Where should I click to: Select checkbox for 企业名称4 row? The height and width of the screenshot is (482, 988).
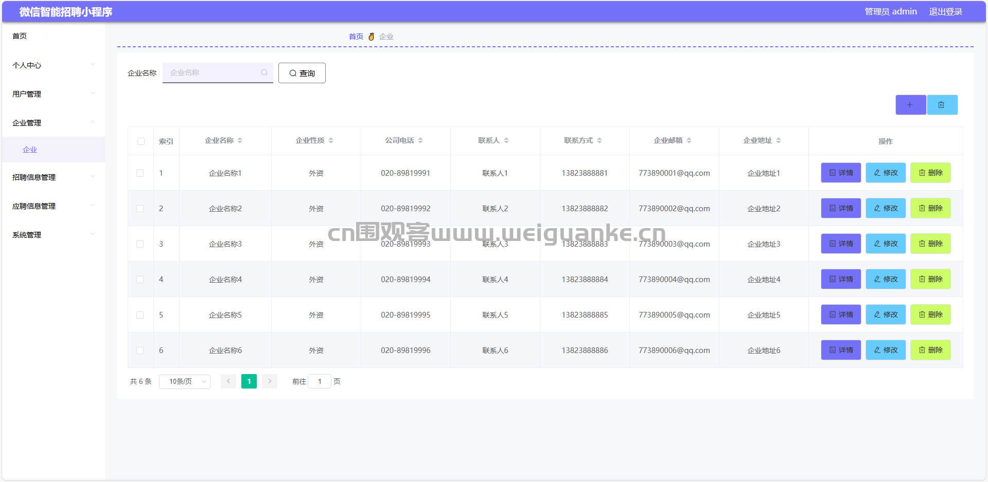[140, 280]
